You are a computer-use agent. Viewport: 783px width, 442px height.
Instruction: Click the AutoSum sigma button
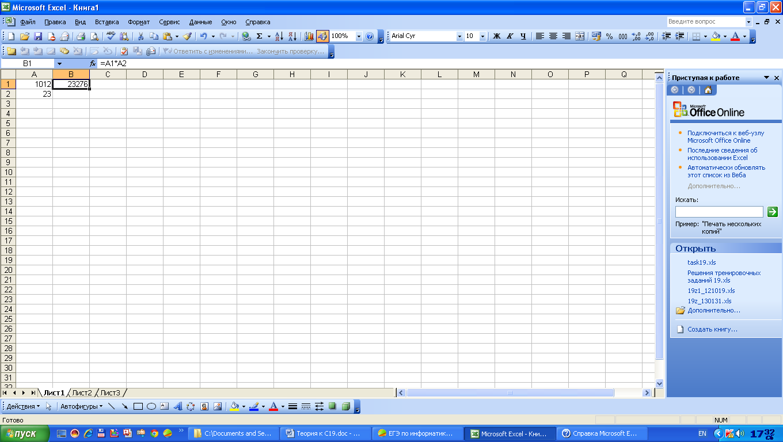pyautogui.click(x=260, y=36)
